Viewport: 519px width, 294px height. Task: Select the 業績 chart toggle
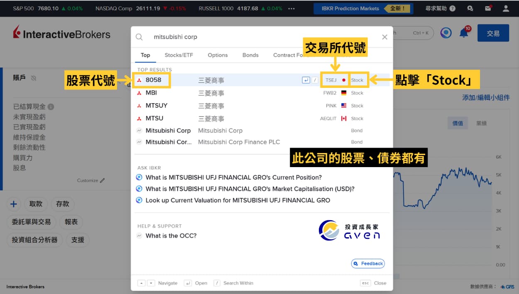(481, 123)
